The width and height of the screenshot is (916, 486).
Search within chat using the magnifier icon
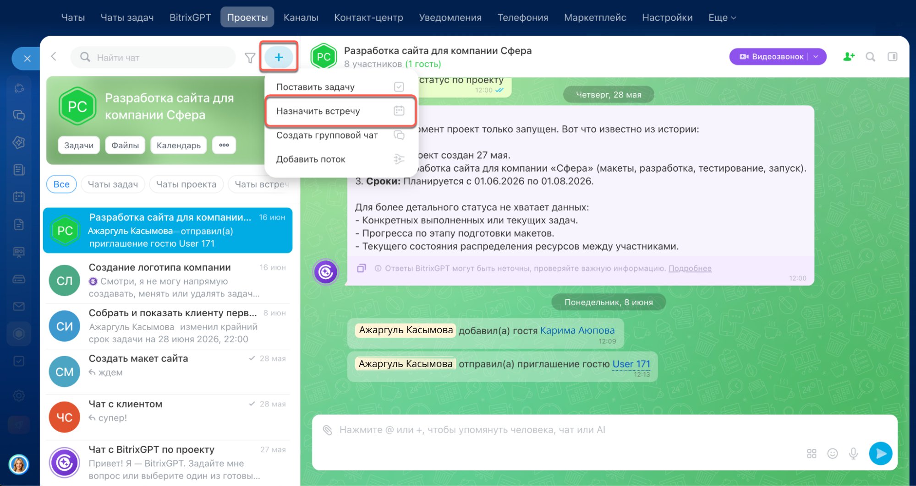(870, 57)
